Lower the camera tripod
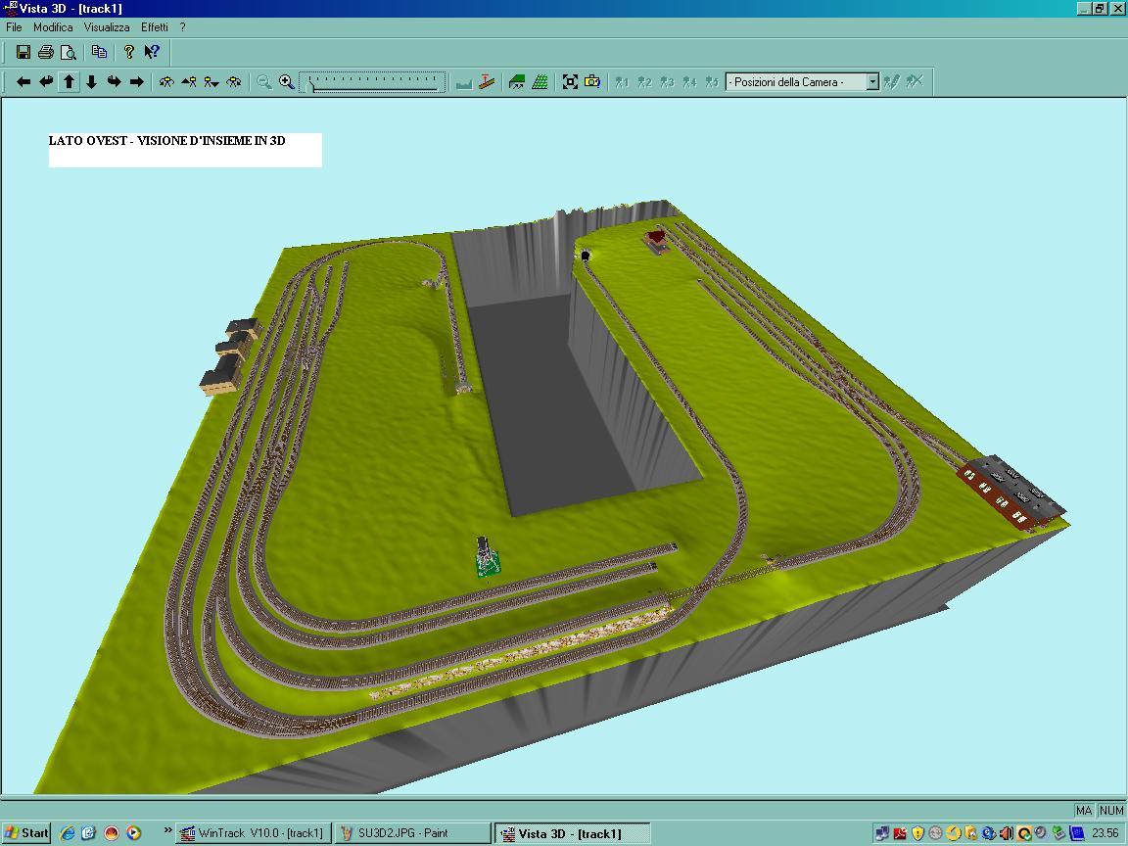 click(x=211, y=82)
